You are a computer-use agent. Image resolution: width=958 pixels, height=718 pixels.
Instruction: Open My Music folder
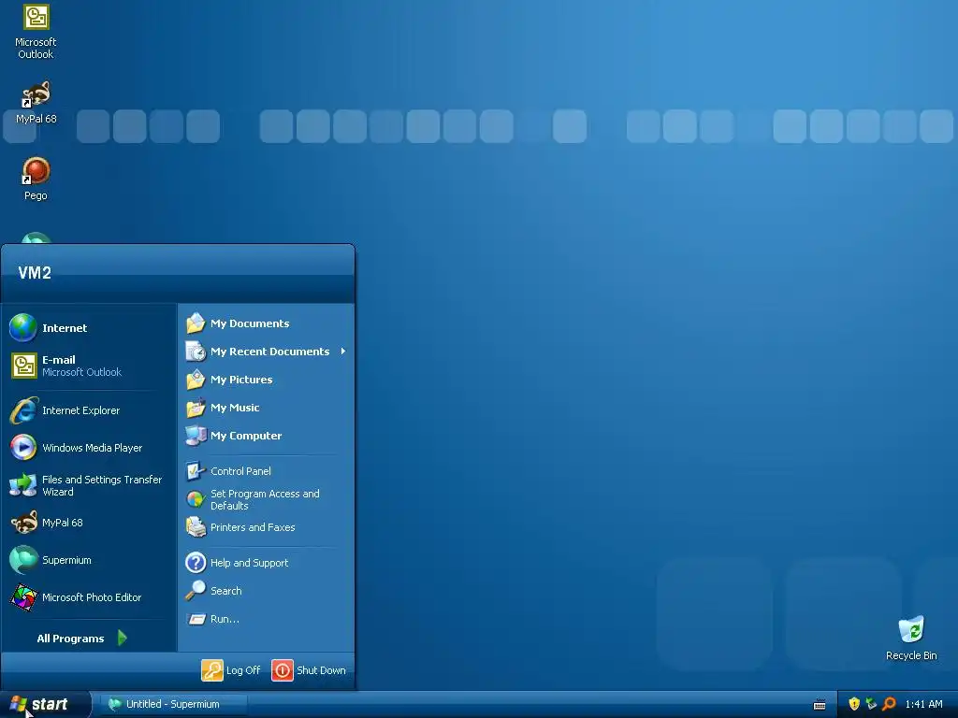(267, 408)
